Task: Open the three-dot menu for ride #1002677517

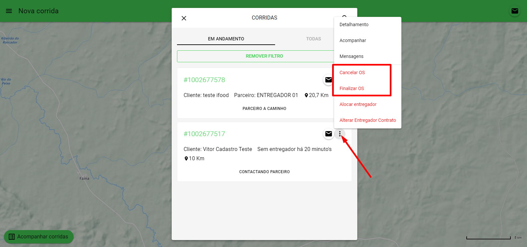Action: (x=340, y=134)
